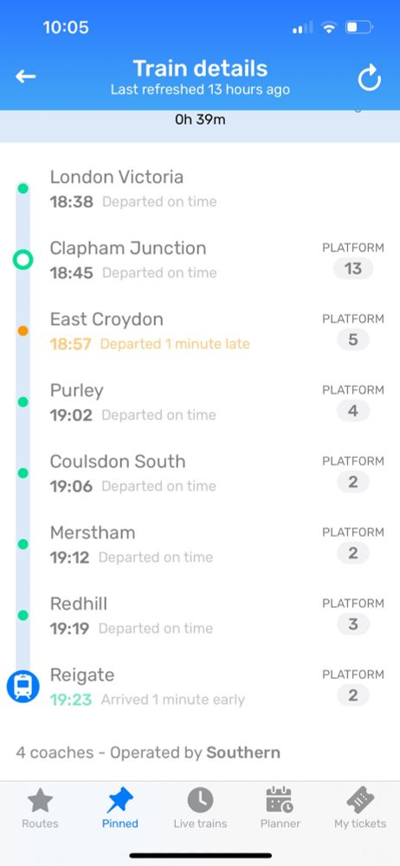Tap the back arrow icon
This screenshot has height=866, width=400.
tap(25, 77)
